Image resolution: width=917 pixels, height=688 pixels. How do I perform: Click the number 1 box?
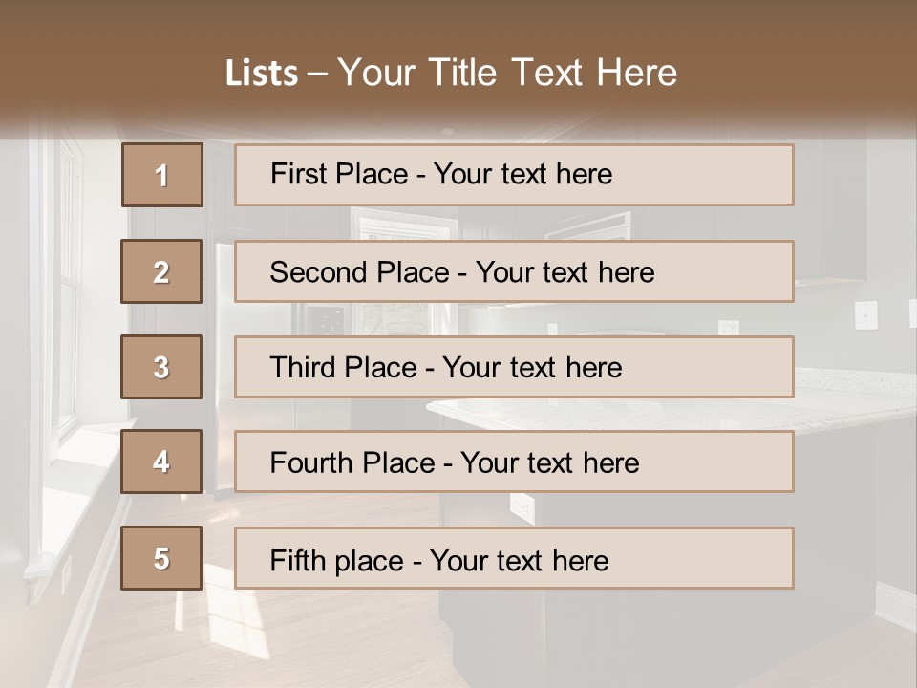tap(161, 175)
